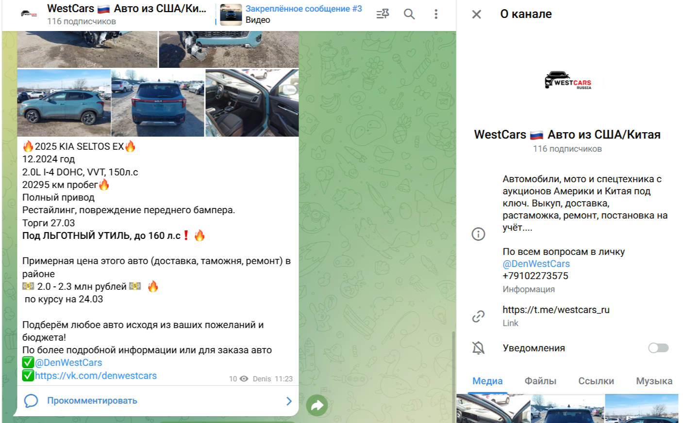683x423 pixels.
Task: Expand comments via the right chevron
Action: [289, 401]
